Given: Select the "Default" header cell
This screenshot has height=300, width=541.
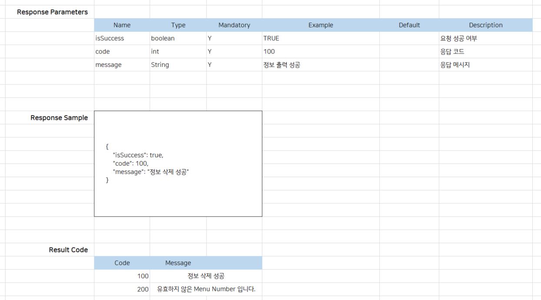Looking at the screenshot, I should coord(409,25).
